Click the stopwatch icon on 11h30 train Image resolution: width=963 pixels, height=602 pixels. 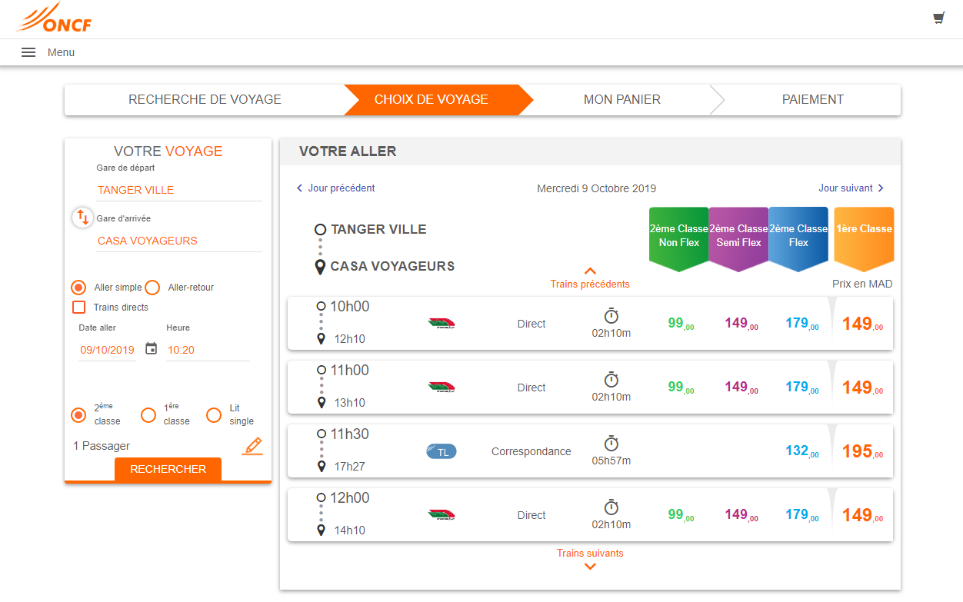611,444
